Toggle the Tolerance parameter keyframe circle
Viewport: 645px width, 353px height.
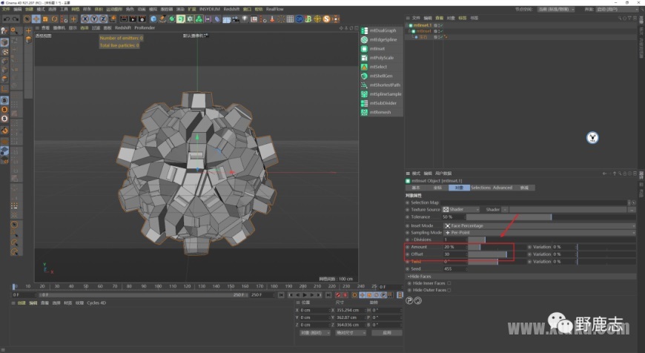coord(408,217)
